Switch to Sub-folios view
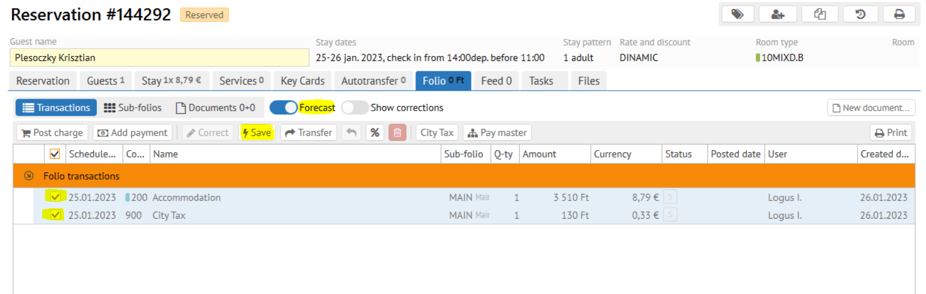Image resolution: width=926 pixels, height=294 pixels. point(133,107)
